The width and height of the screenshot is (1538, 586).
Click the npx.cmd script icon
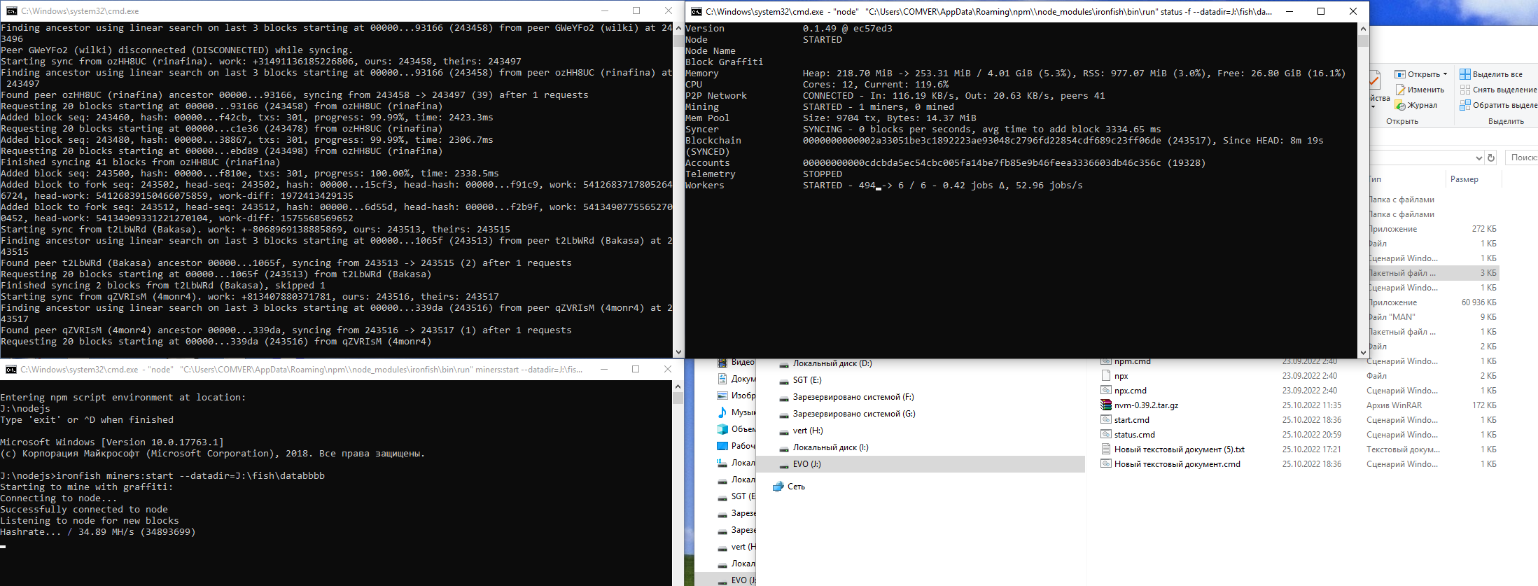coord(1106,391)
